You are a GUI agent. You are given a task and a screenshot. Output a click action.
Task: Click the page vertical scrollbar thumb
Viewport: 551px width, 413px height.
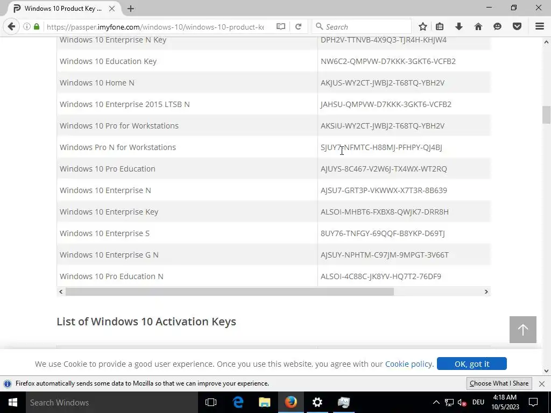[546, 115]
